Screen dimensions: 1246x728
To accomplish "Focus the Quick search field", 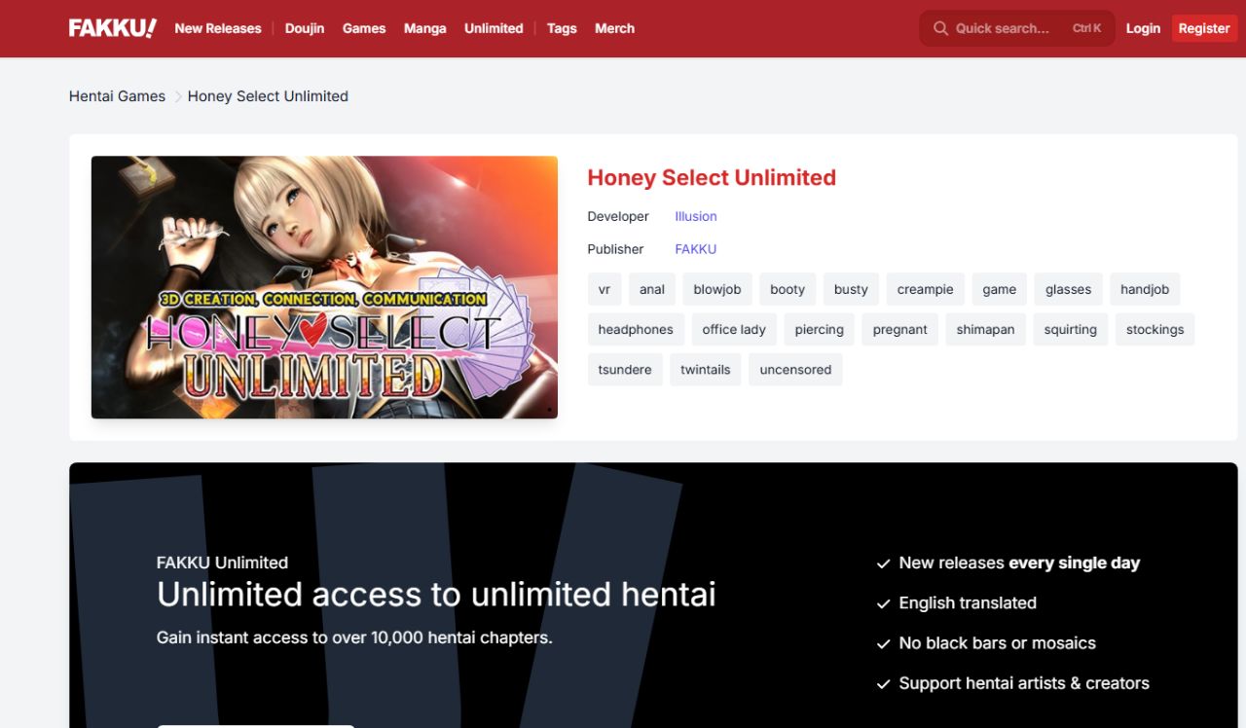I will coord(1017,28).
